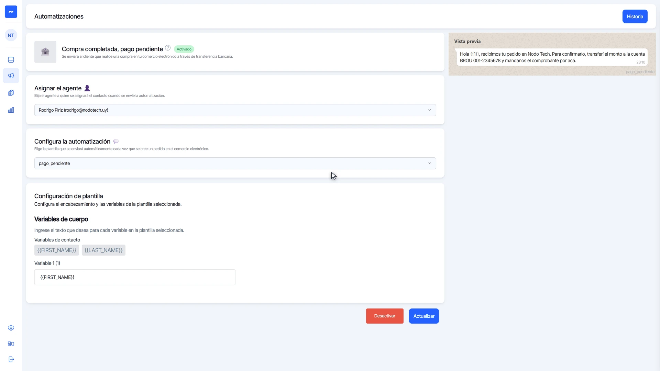Select the megaphone campaigns icon
Image resolution: width=660 pixels, height=371 pixels.
coord(11,76)
